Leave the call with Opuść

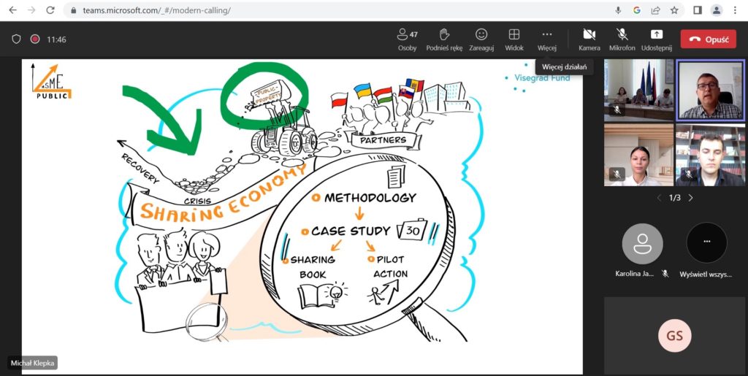[709, 39]
